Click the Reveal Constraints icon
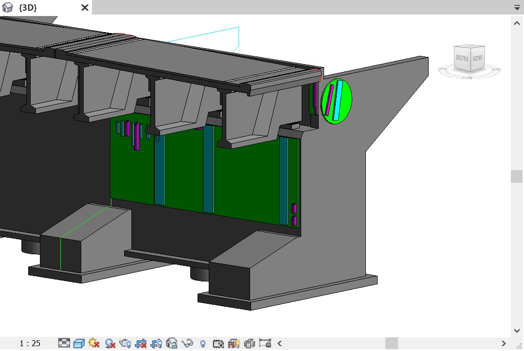 pos(265,343)
